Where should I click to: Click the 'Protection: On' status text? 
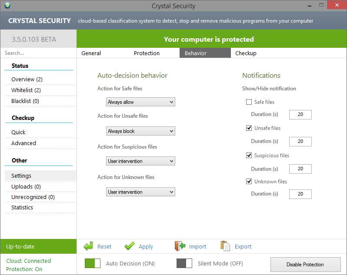pyautogui.click(x=24, y=269)
